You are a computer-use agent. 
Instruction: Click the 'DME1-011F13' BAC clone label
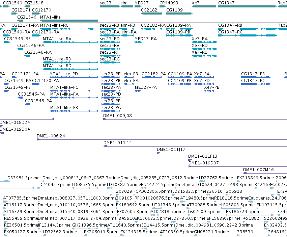(x=203, y=156)
